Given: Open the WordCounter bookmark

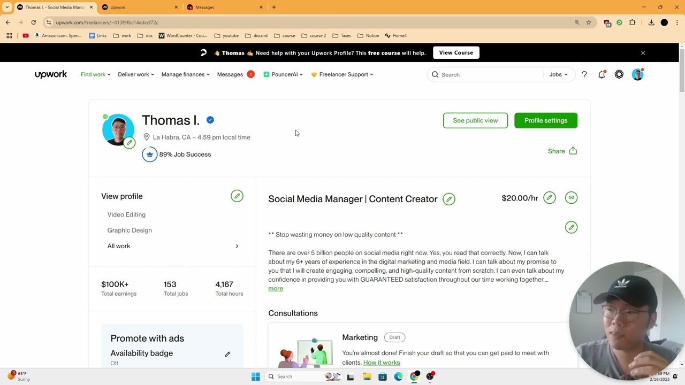Looking at the screenshot, I should click(182, 36).
